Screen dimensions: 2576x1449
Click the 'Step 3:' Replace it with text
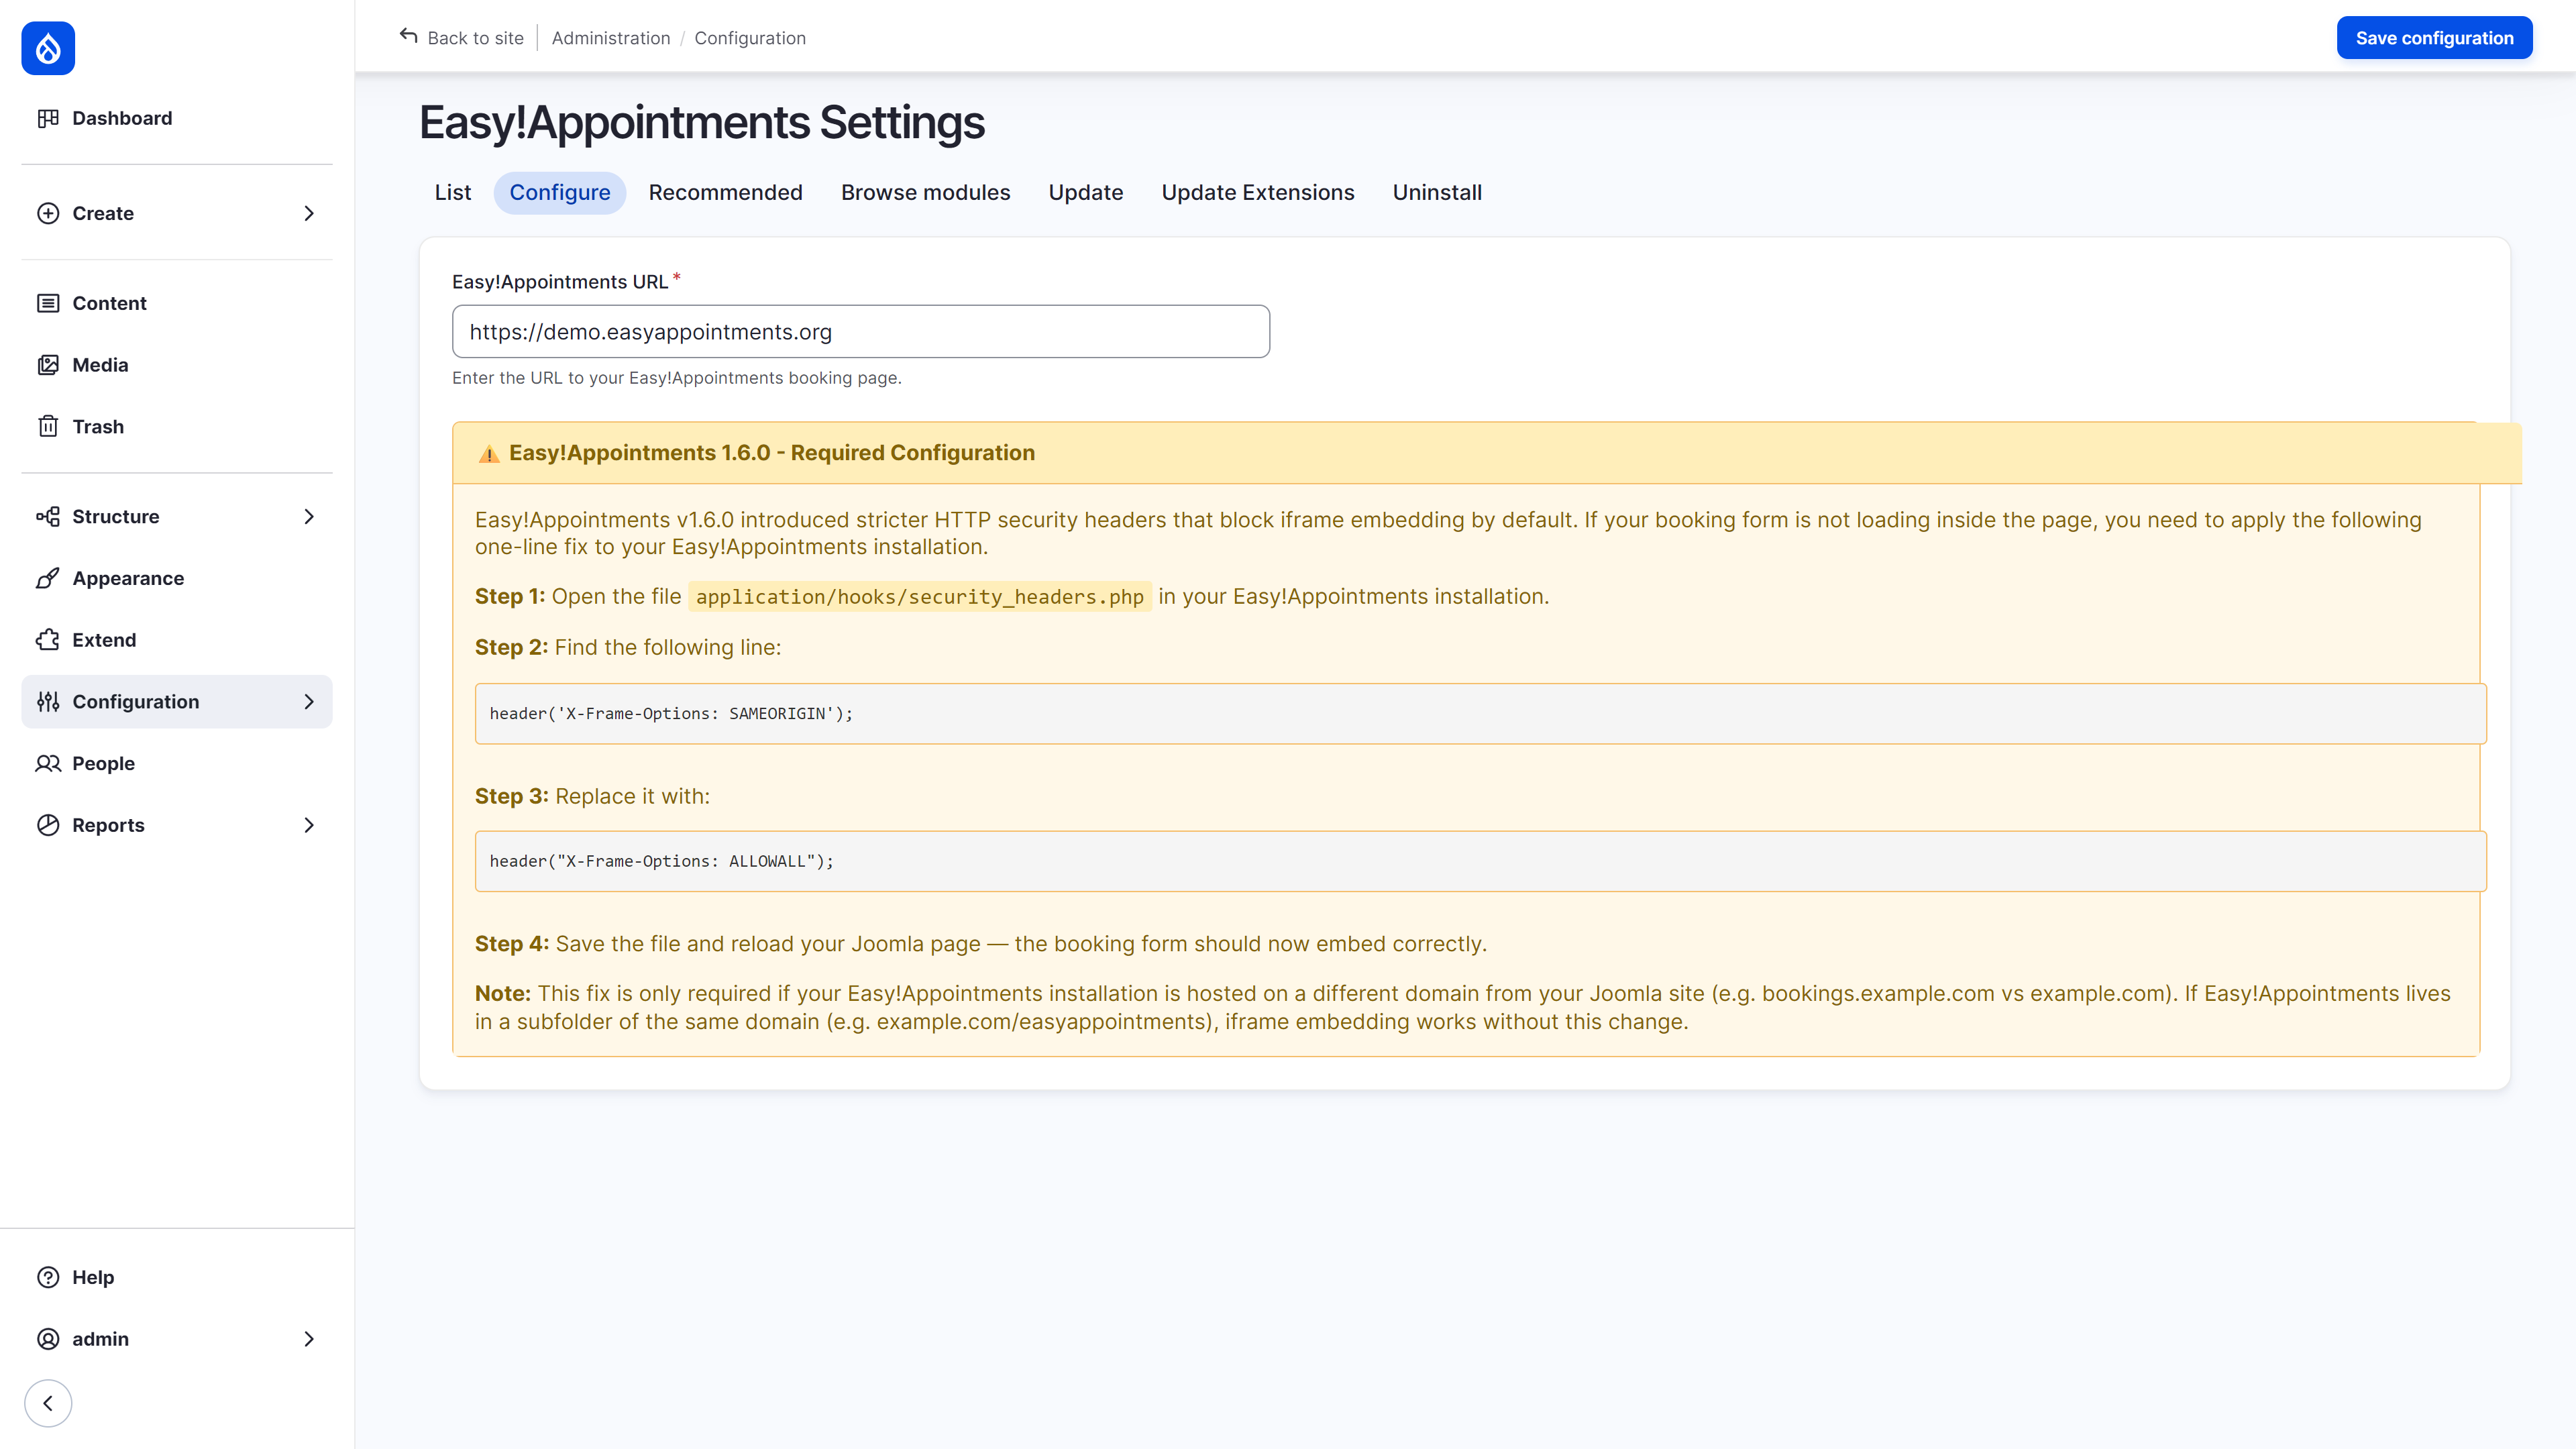coord(592,796)
